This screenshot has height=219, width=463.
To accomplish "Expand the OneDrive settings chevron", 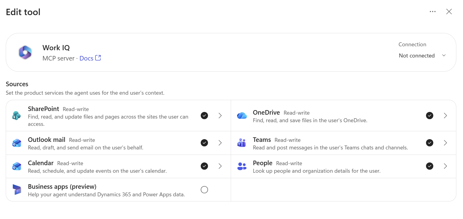I will coord(445,116).
